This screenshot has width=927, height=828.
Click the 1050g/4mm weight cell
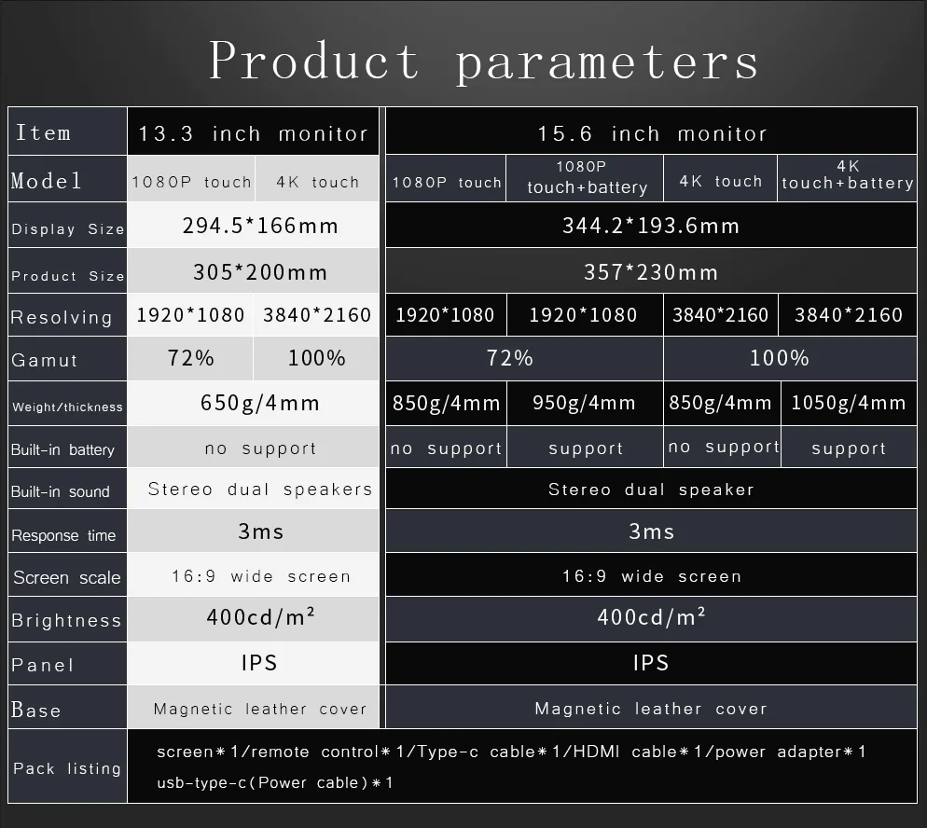[x=848, y=403]
